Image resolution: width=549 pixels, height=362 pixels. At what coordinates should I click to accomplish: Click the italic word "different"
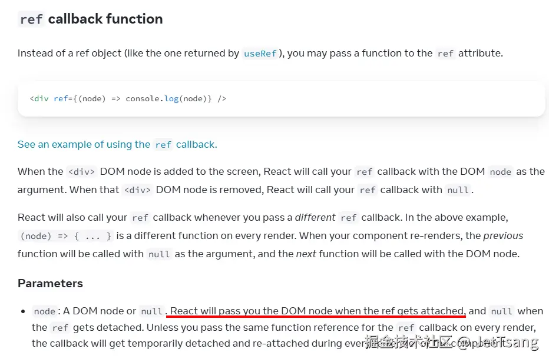pyautogui.click(x=315, y=218)
